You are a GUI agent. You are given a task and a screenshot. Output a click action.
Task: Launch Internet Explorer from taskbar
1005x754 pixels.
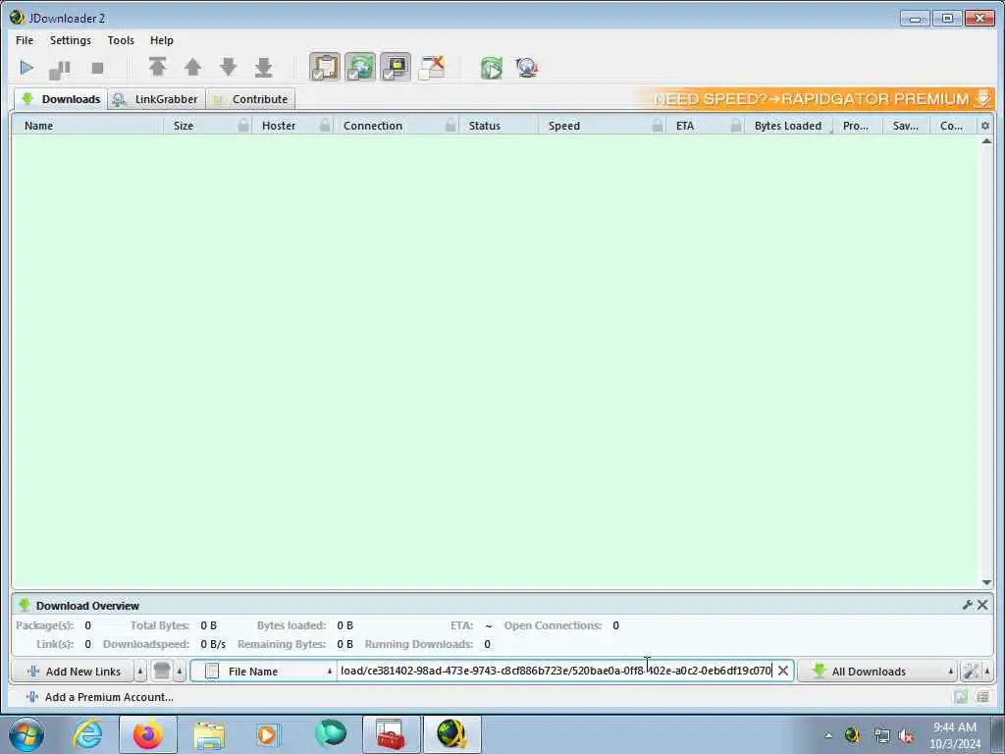pyautogui.click(x=87, y=734)
